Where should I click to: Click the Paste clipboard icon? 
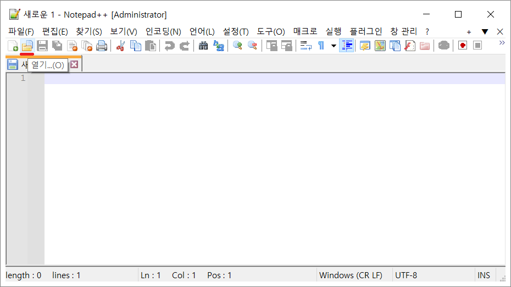pos(151,46)
